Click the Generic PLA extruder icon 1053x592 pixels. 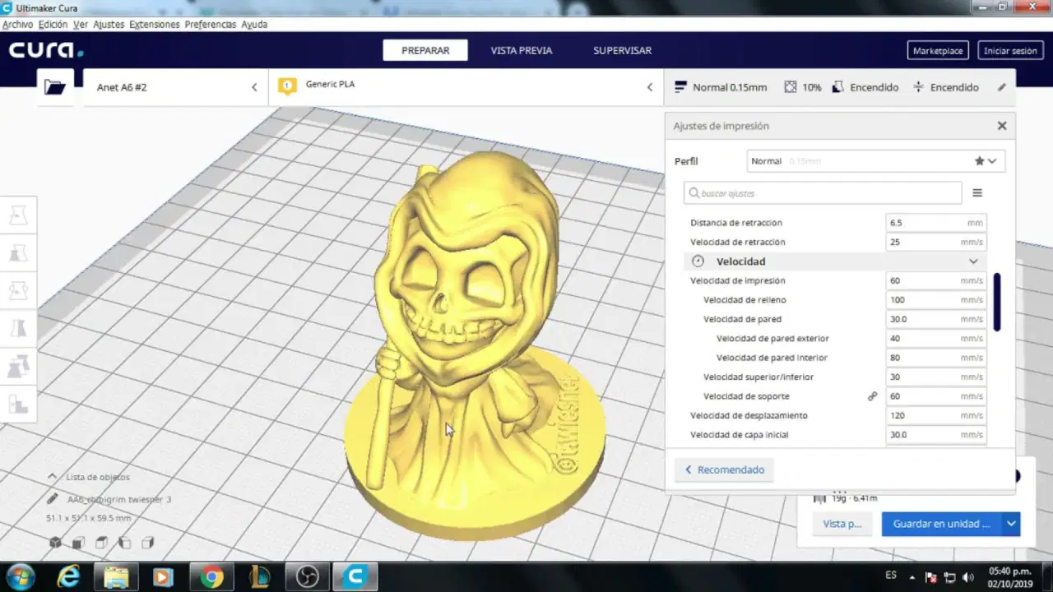(x=287, y=86)
